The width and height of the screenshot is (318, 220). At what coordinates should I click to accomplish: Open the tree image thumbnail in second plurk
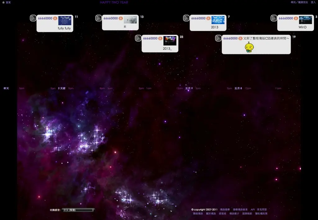pyautogui.click(x=130, y=20)
